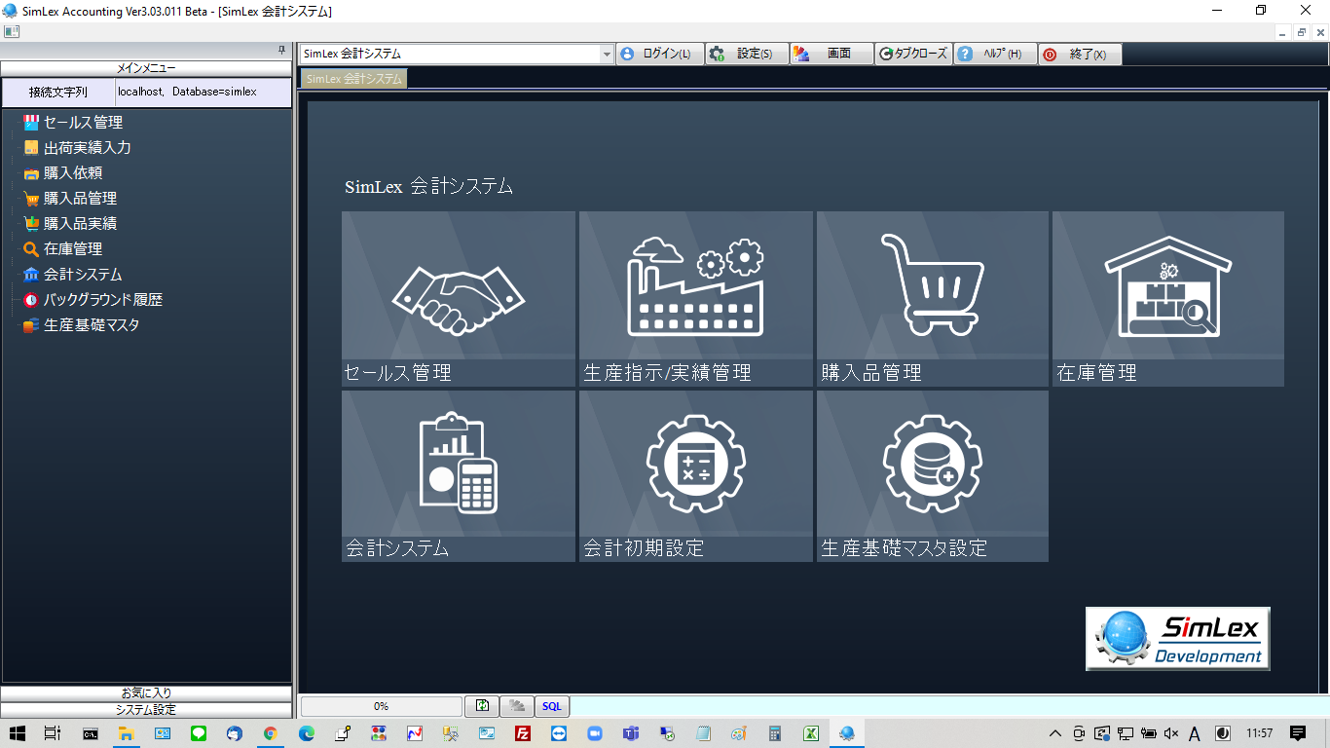Select バックグラウンド履歴 in the main menu tree
1330x748 pixels.
(x=103, y=300)
